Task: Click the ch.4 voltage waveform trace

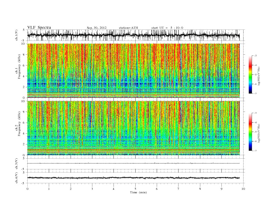Action: (133, 178)
